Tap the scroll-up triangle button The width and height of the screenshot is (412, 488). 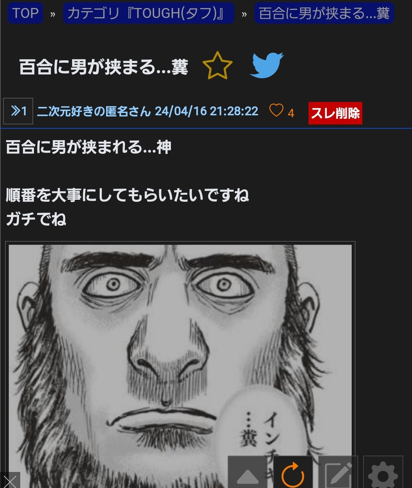(247, 473)
